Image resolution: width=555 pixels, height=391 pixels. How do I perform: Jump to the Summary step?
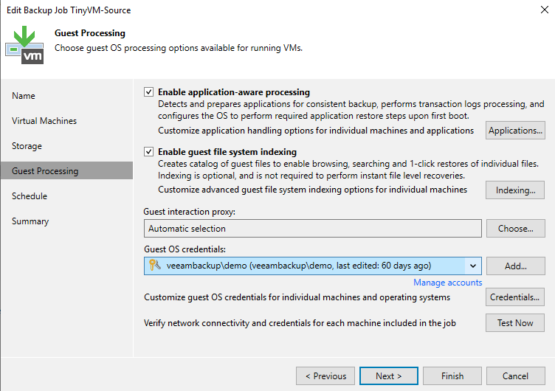point(30,221)
